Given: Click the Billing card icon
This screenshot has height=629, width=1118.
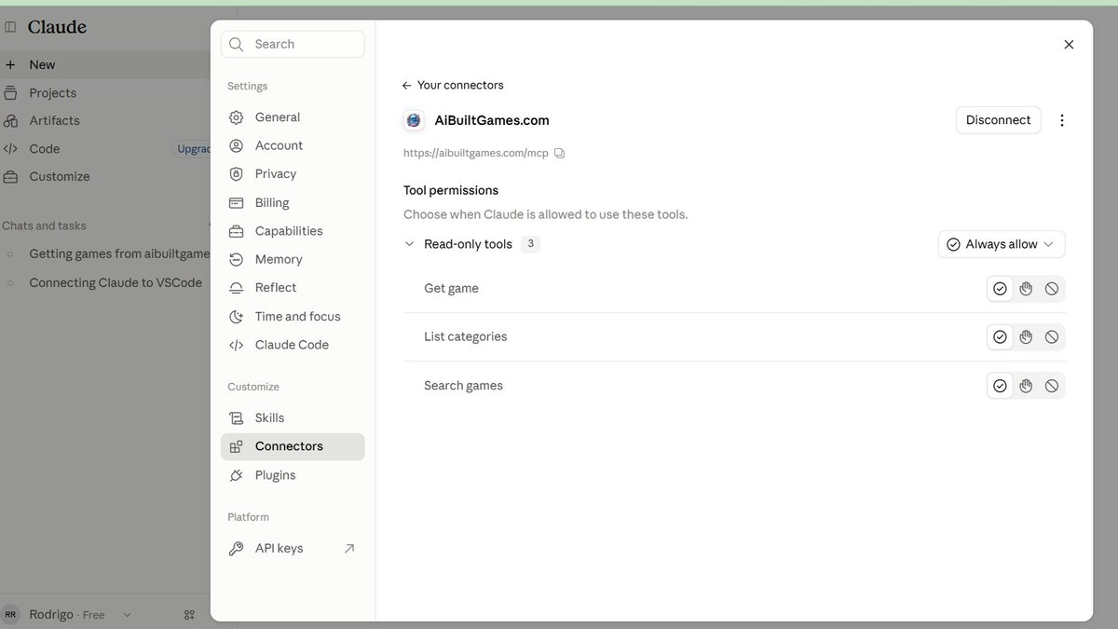Looking at the screenshot, I should [237, 203].
